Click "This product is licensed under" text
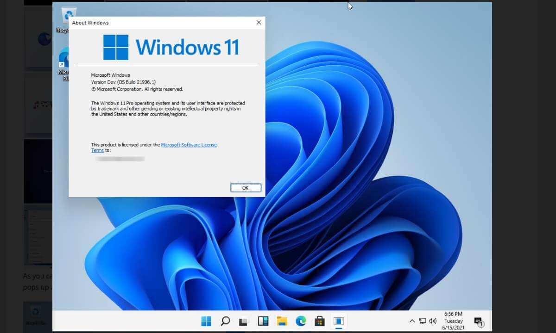The width and height of the screenshot is (556, 333). tap(126, 145)
